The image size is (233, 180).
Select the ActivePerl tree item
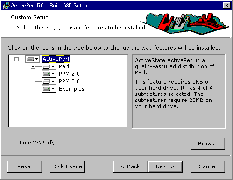pyautogui.click(x=56, y=59)
